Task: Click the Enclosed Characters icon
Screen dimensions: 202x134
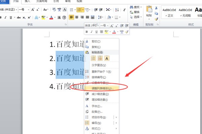Action: pyautogui.click(x=64, y=18)
